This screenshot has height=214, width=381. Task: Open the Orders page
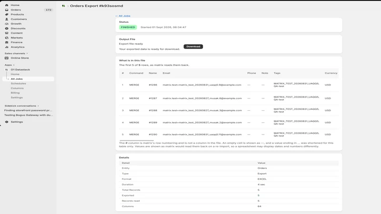16,10
